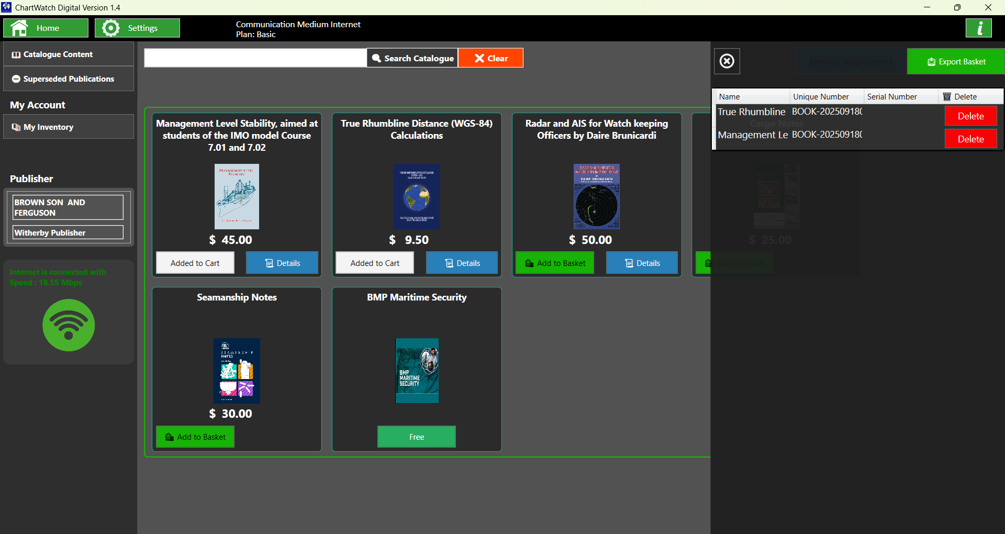Click the Search Catalogue button

coord(412,58)
